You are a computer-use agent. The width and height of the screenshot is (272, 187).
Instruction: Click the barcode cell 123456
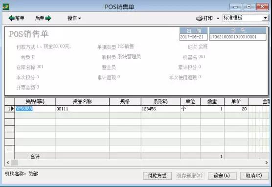160,109
